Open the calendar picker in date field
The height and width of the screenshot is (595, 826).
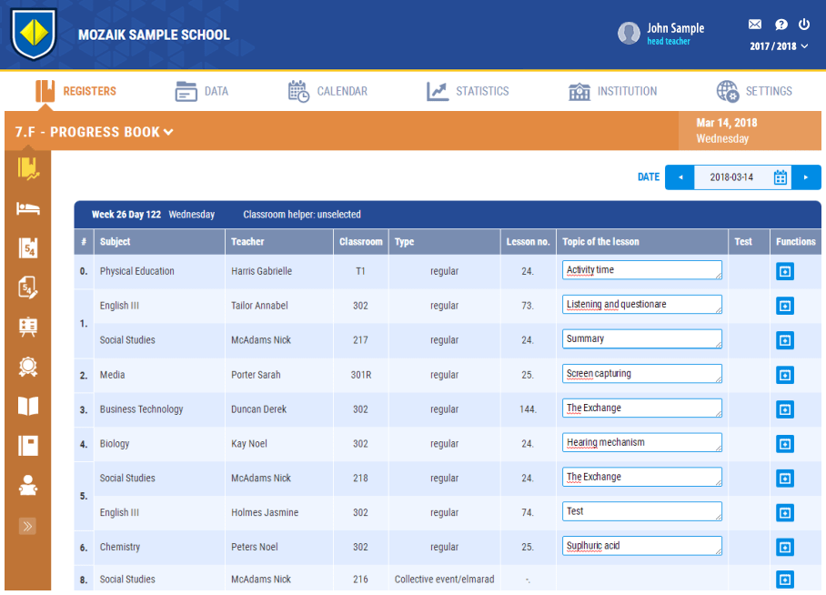coord(780,177)
